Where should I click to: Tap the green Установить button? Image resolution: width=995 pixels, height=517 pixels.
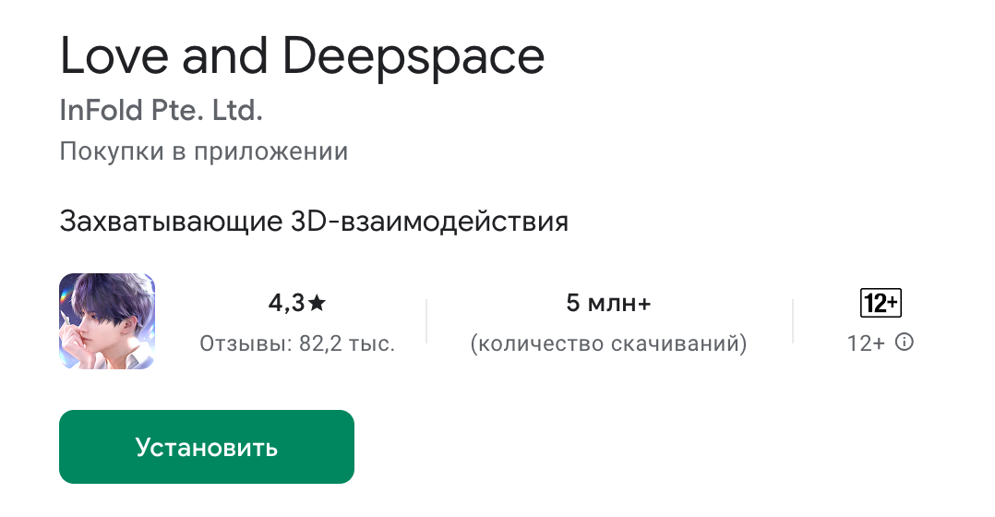(206, 447)
